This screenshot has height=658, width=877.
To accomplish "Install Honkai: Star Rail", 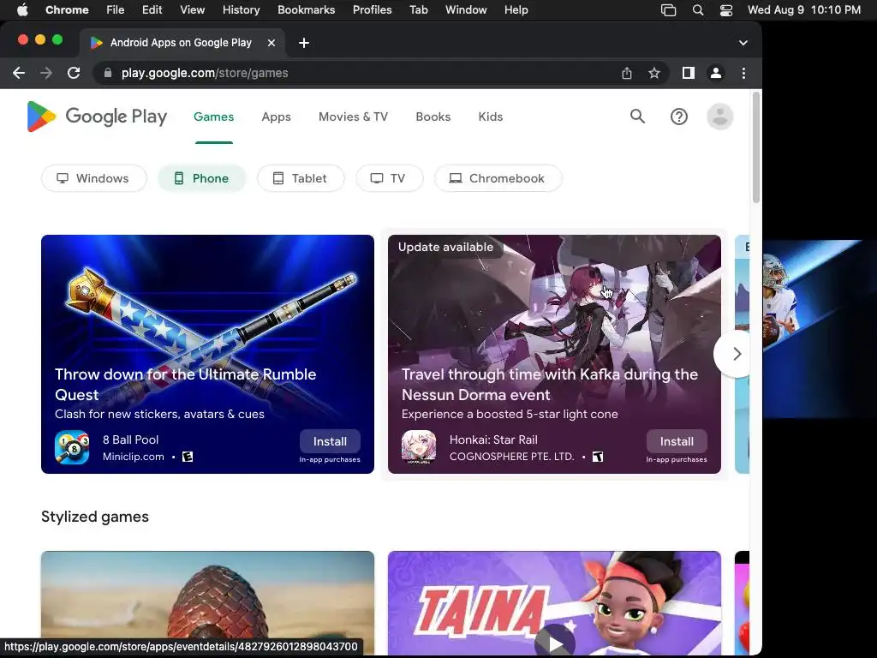I will (x=677, y=441).
